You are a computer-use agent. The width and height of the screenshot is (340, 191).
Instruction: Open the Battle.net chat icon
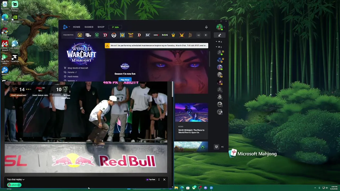tap(216, 147)
